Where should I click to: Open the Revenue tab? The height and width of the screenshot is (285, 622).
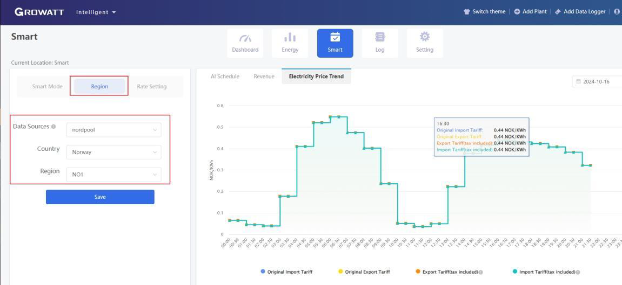point(264,77)
